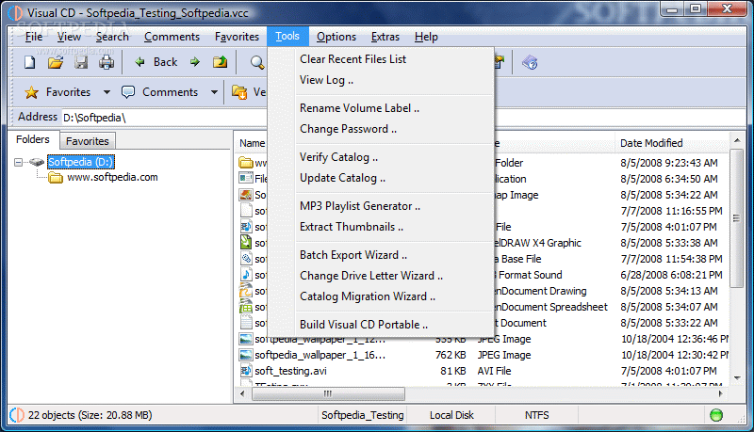Select www.softpedia.com in the folder tree

(112, 178)
